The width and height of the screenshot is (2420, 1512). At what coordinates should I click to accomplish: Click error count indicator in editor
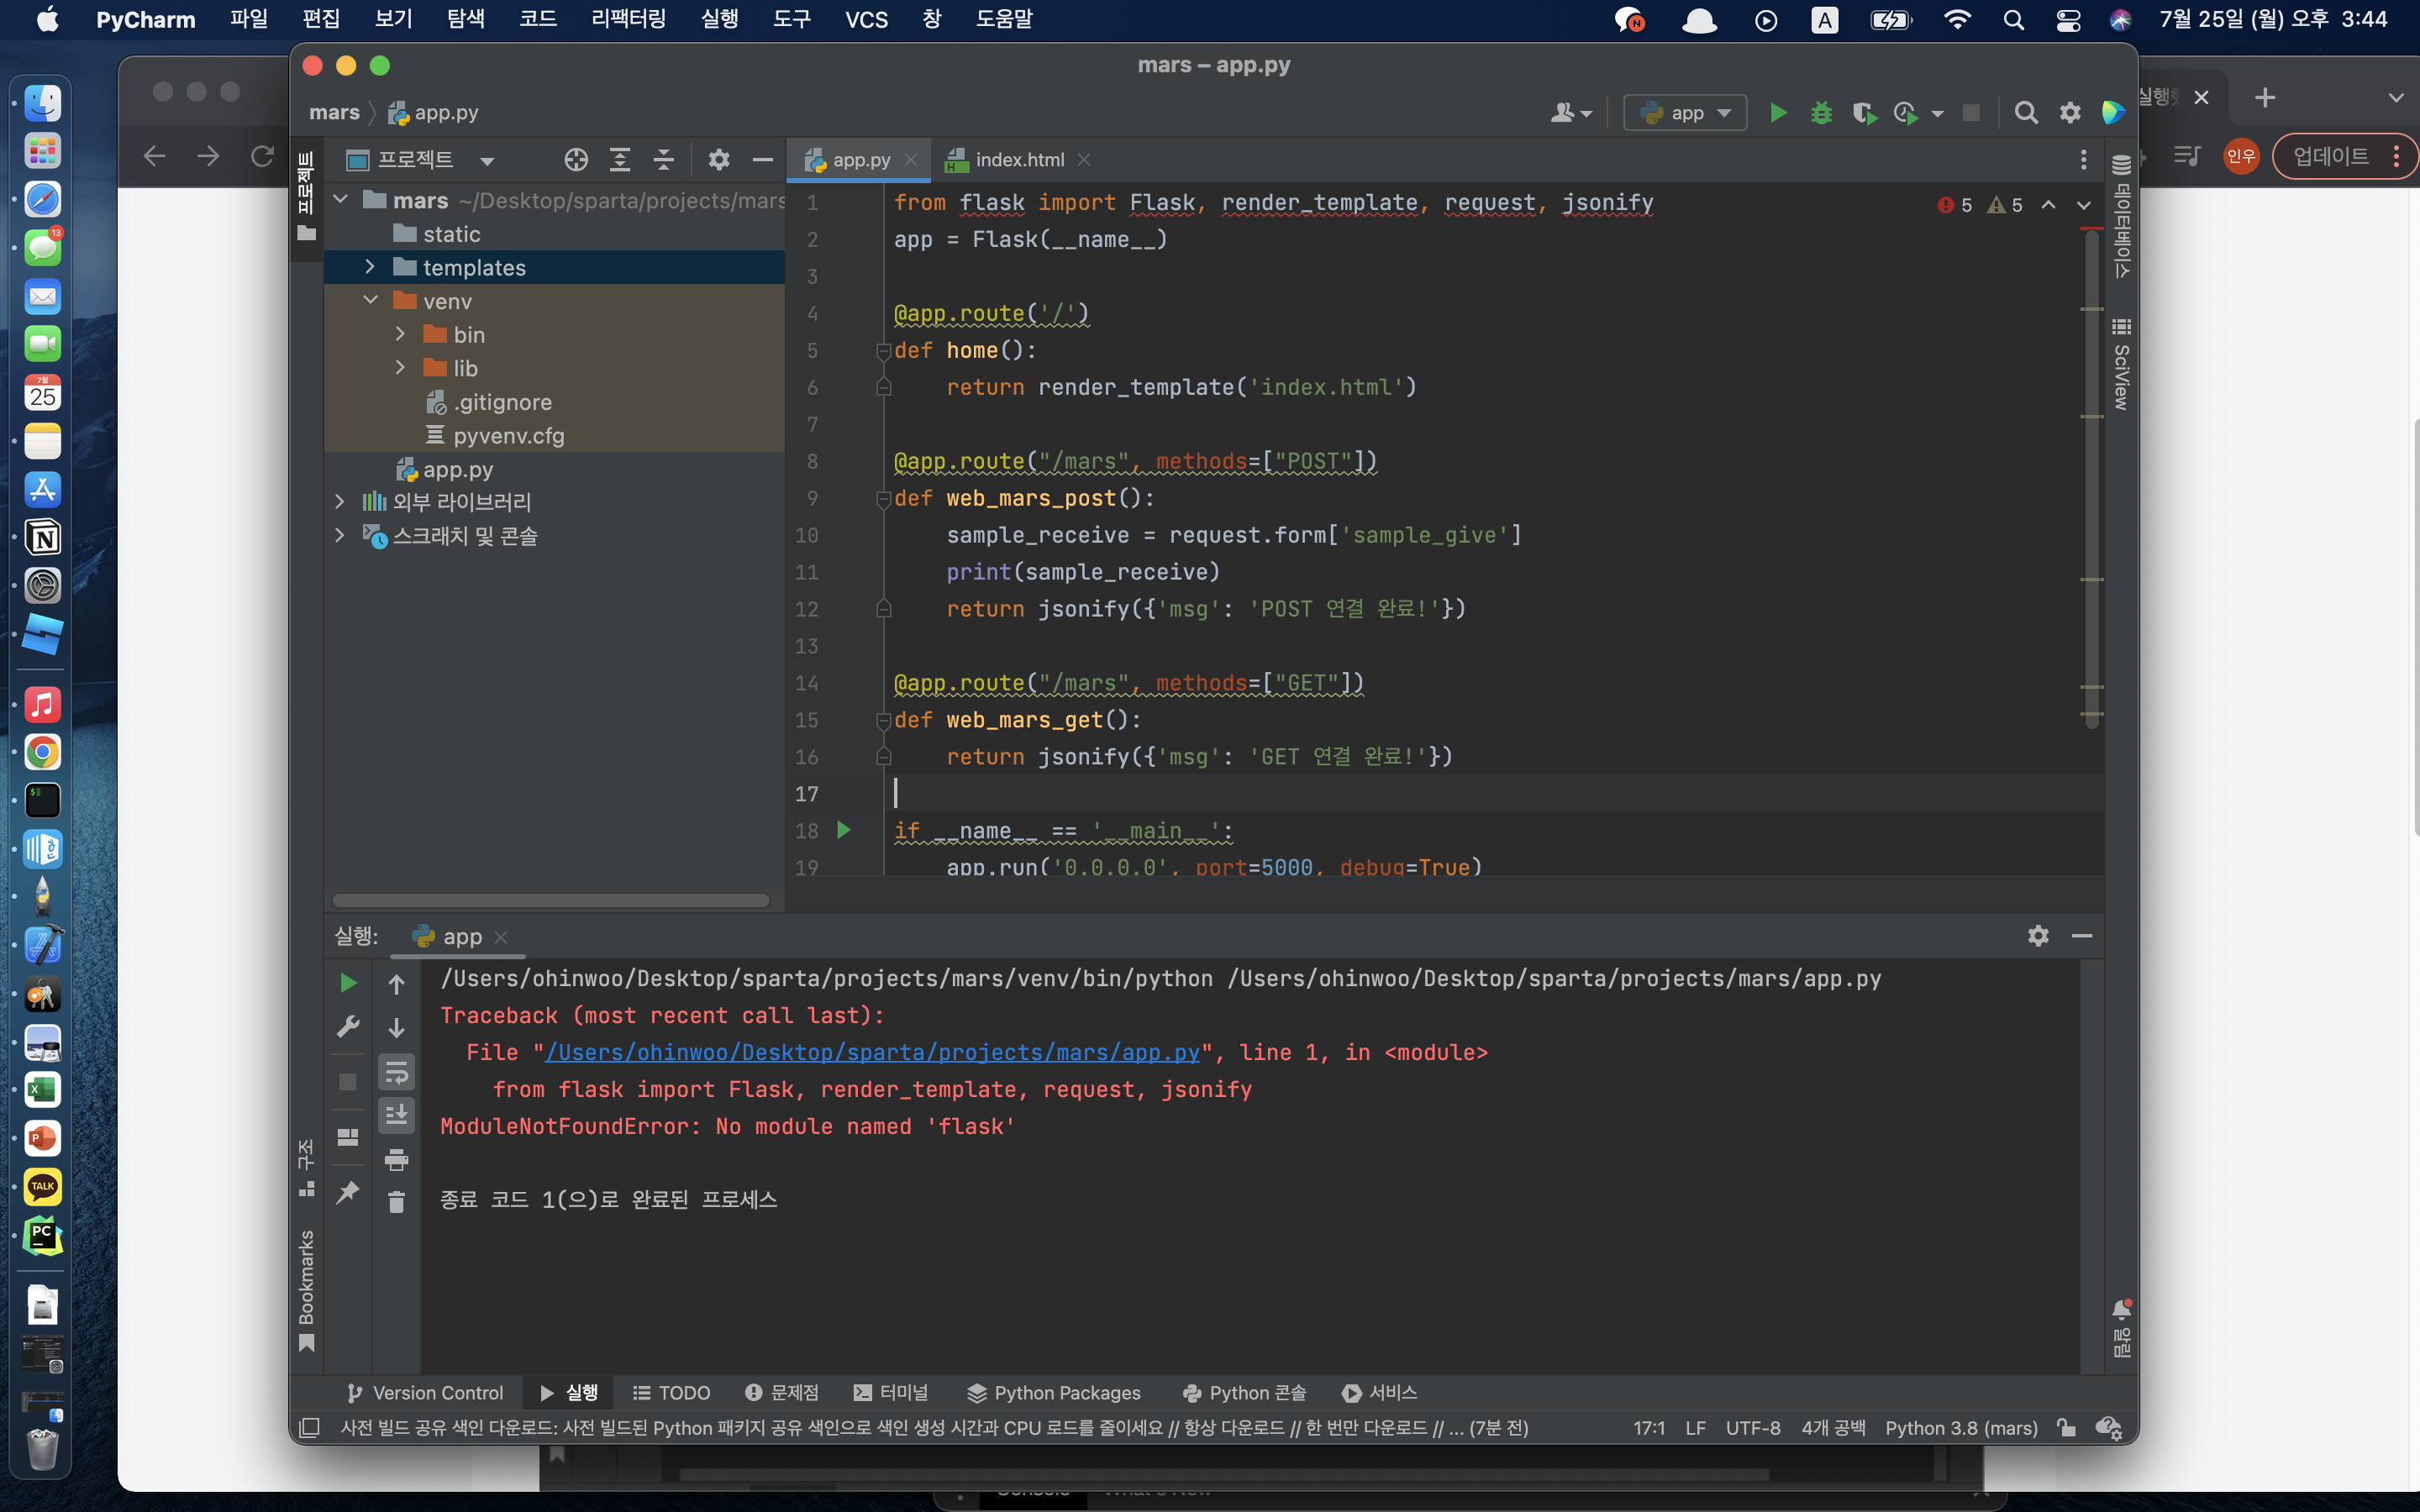1955,205
